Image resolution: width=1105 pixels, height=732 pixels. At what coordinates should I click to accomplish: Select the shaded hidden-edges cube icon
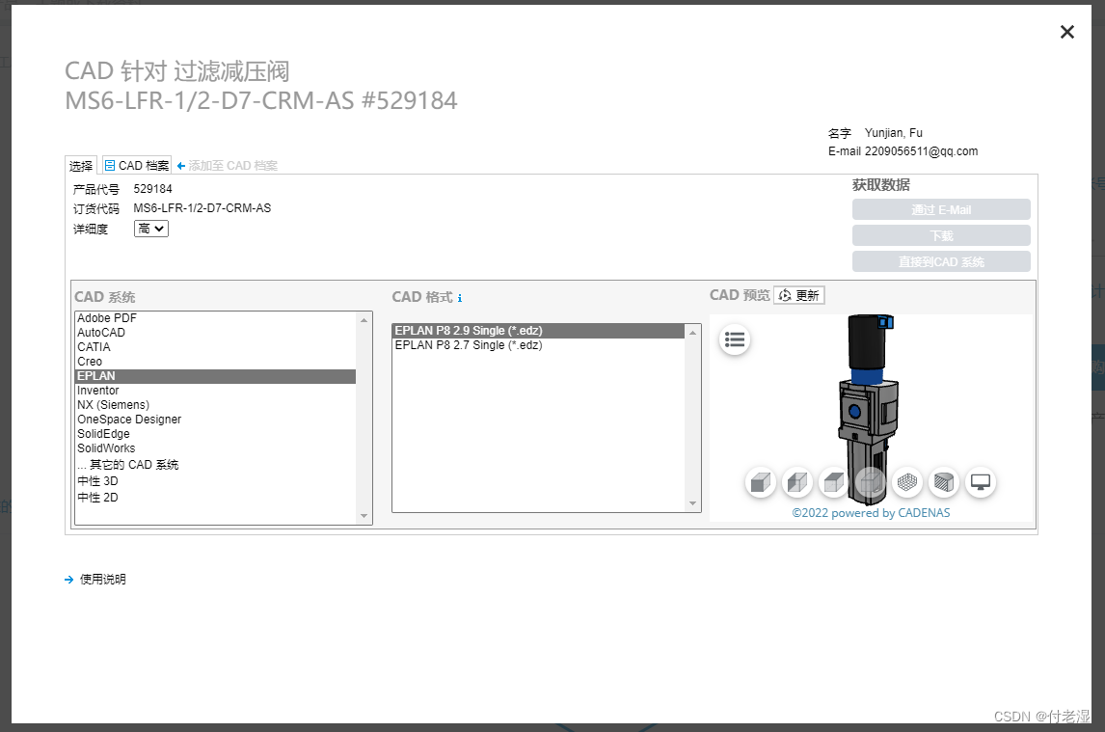pyautogui.click(x=833, y=482)
